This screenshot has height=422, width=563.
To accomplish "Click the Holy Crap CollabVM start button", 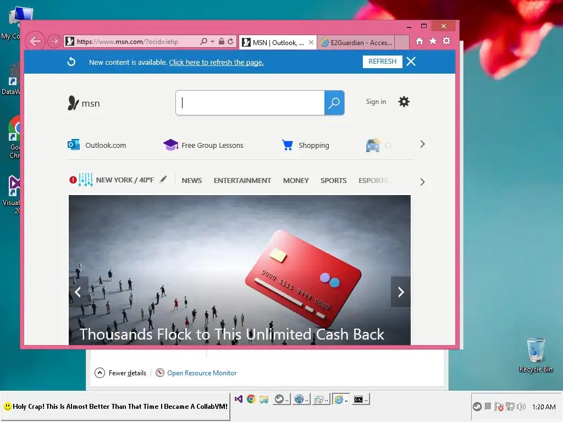I will pos(115,407).
